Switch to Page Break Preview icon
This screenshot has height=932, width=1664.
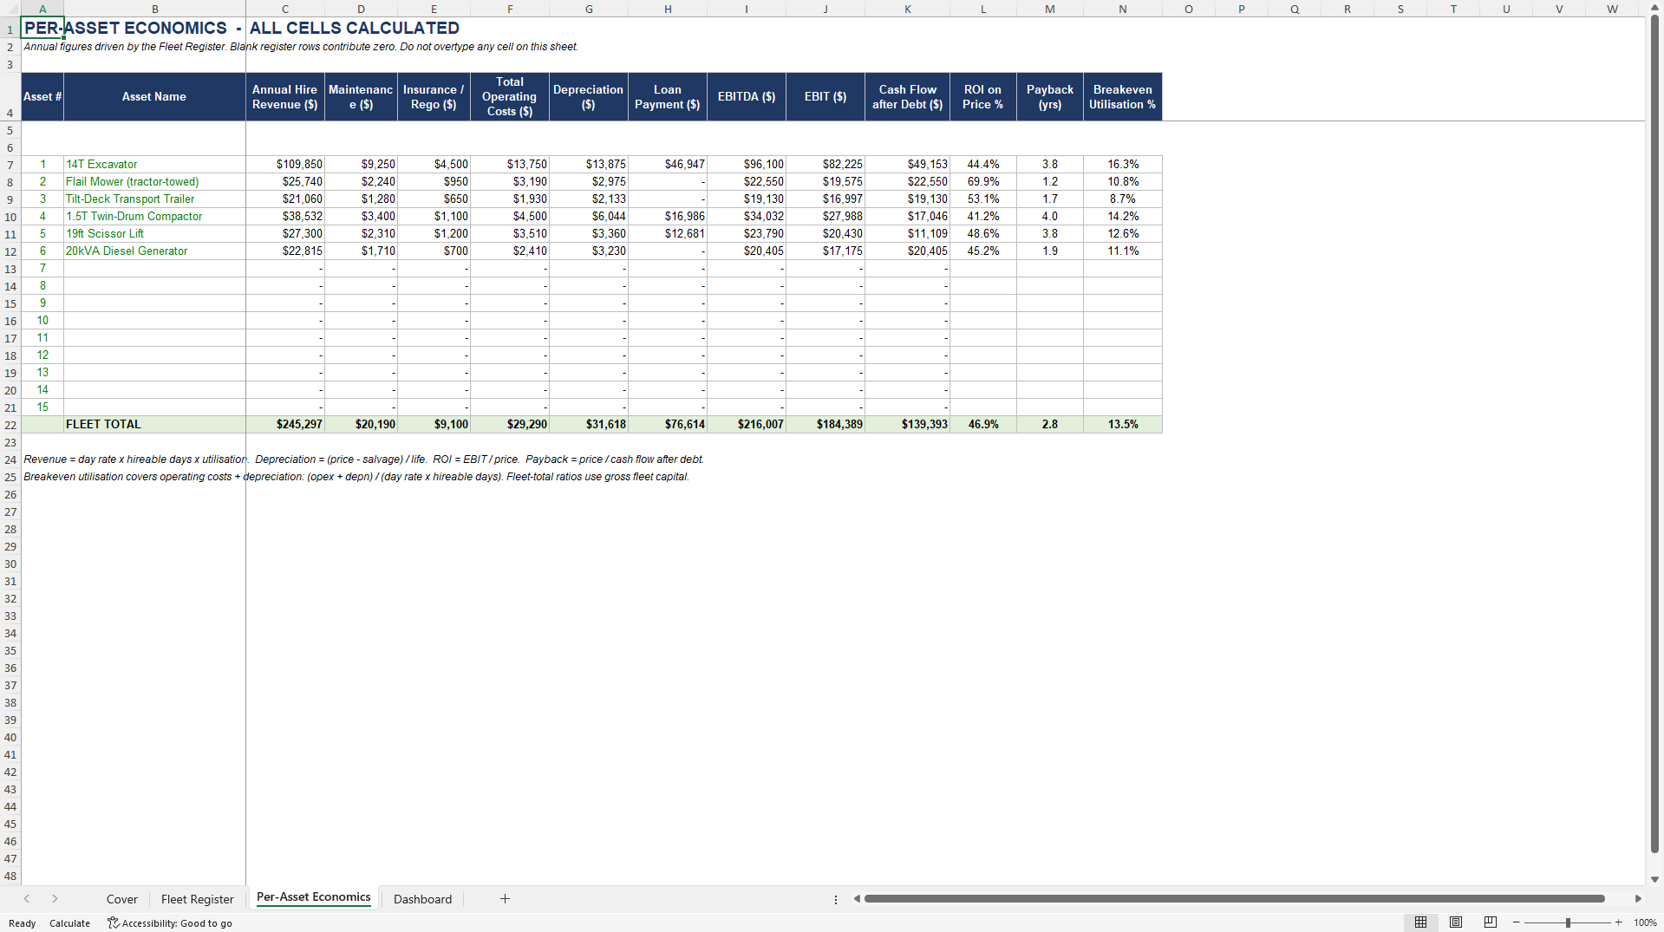(1491, 922)
